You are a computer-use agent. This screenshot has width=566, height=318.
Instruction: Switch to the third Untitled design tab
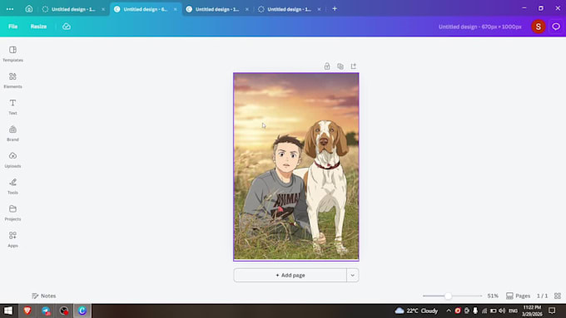[x=217, y=9]
